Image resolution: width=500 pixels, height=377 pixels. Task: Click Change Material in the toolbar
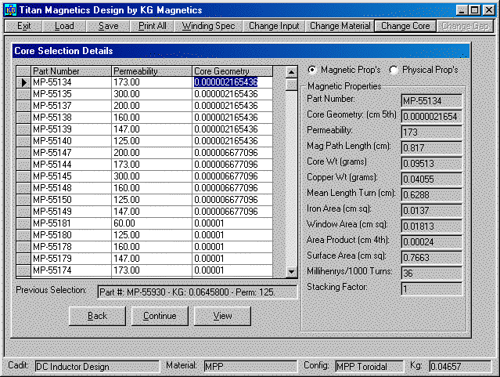click(340, 26)
